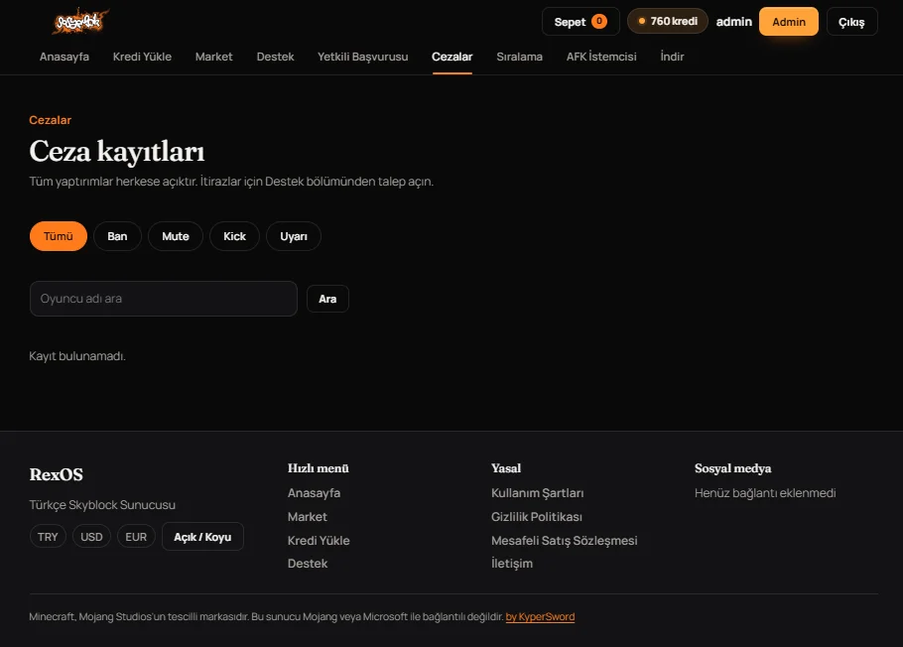Focus the Oyuncu adı ara field
Image resolution: width=903 pixels, height=647 pixels.
pos(164,299)
